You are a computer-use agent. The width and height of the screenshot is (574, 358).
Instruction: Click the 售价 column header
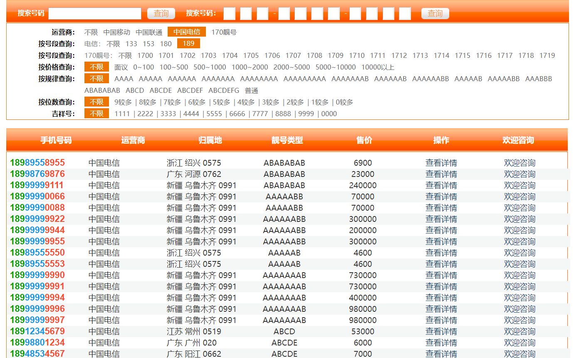364,140
